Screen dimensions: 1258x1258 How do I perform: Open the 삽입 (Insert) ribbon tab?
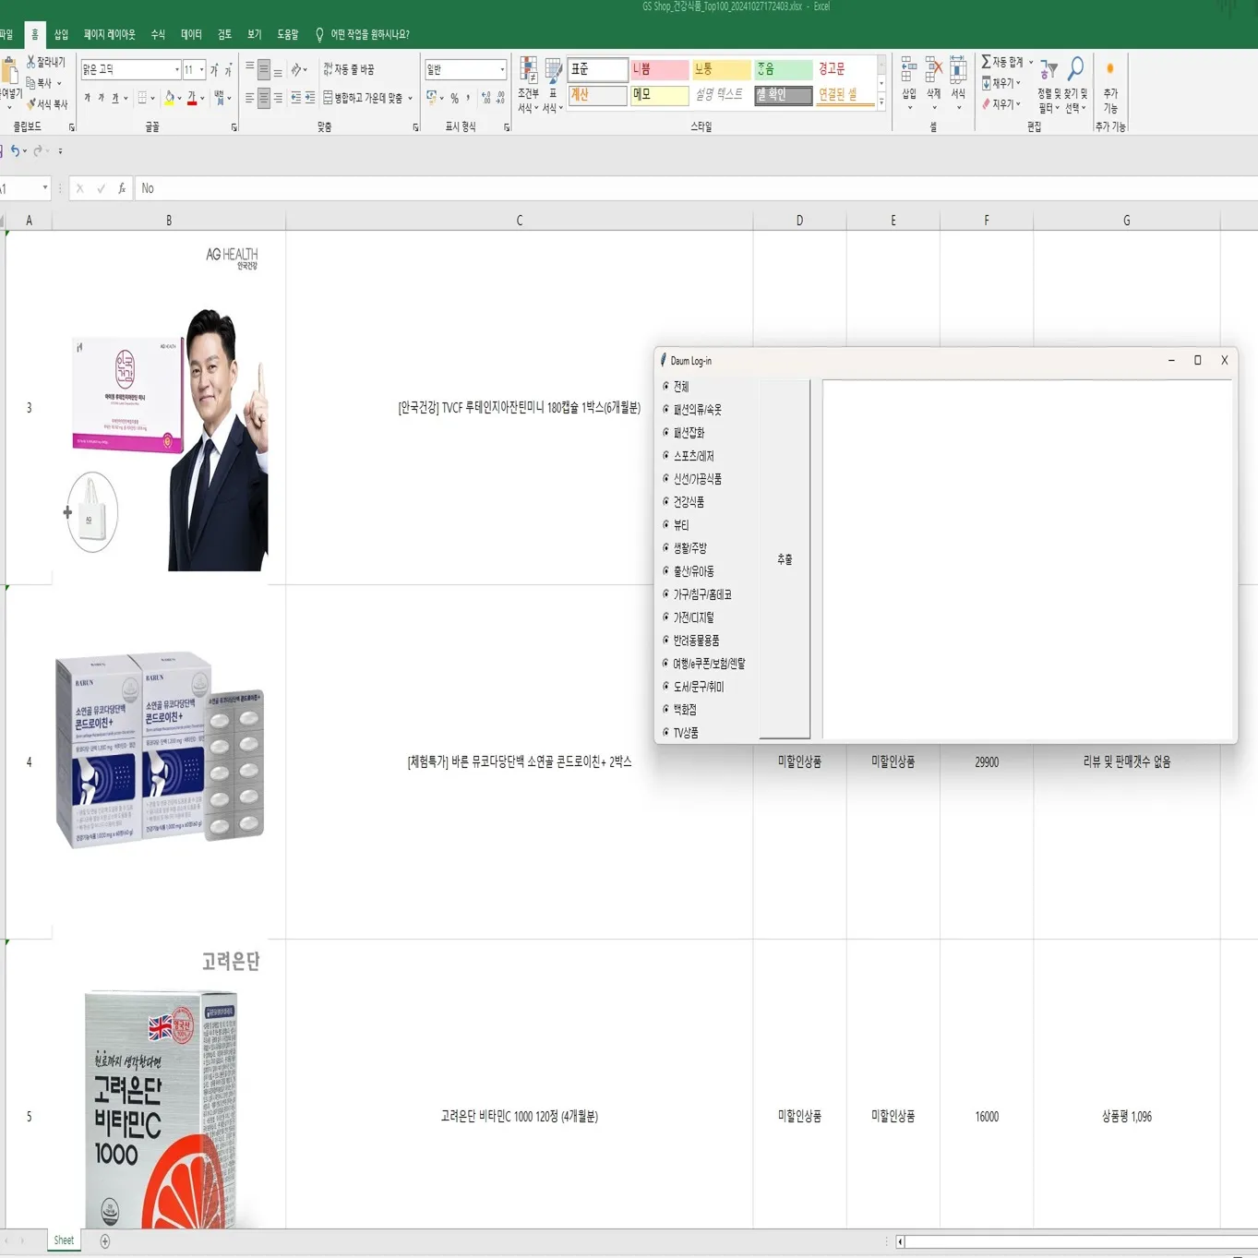click(61, 34)
